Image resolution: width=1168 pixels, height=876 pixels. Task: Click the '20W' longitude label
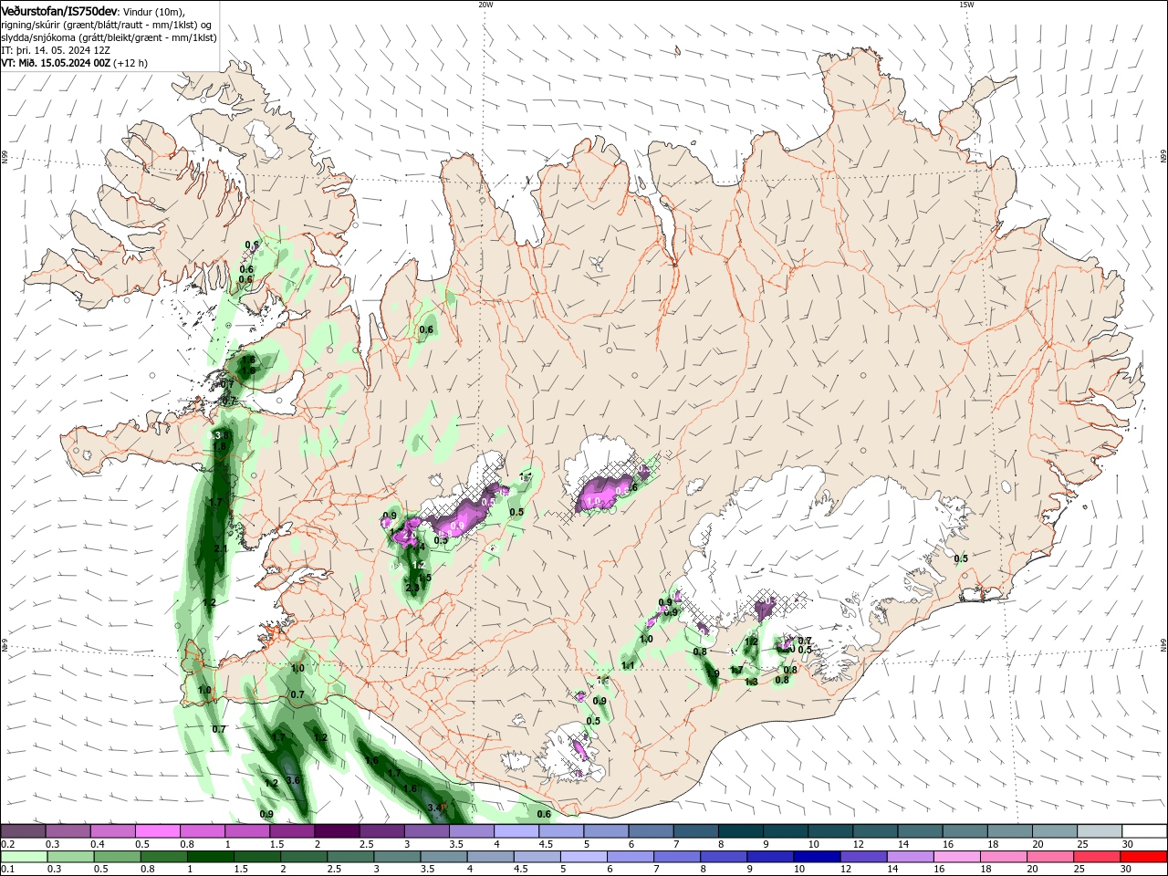(x=485, y=5)
